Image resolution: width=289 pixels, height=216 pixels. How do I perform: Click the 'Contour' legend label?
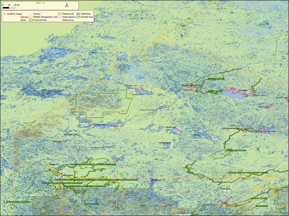tap(37, 14)
